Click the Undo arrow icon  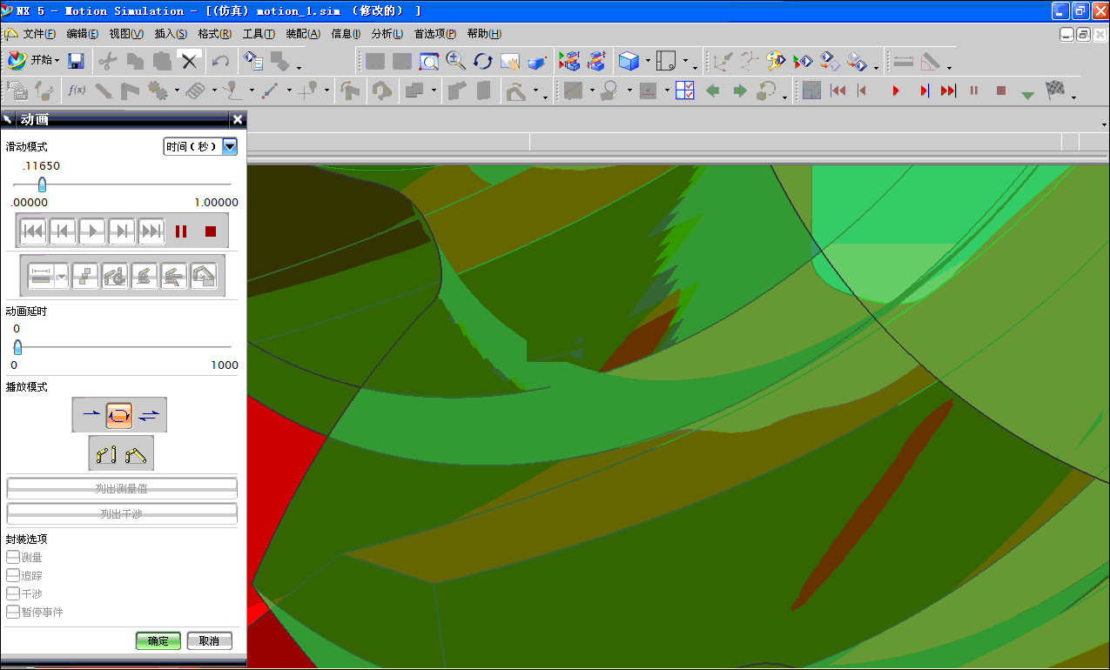(x=221, y=61)
